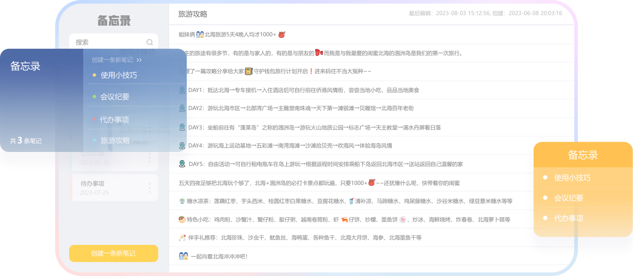Click the drink cup emoji before 清补凉
Screen dimensions: 633x276
tap(351, 201)
